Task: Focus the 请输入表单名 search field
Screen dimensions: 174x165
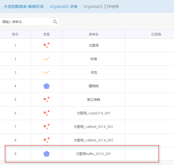Action: click(26, 22)
